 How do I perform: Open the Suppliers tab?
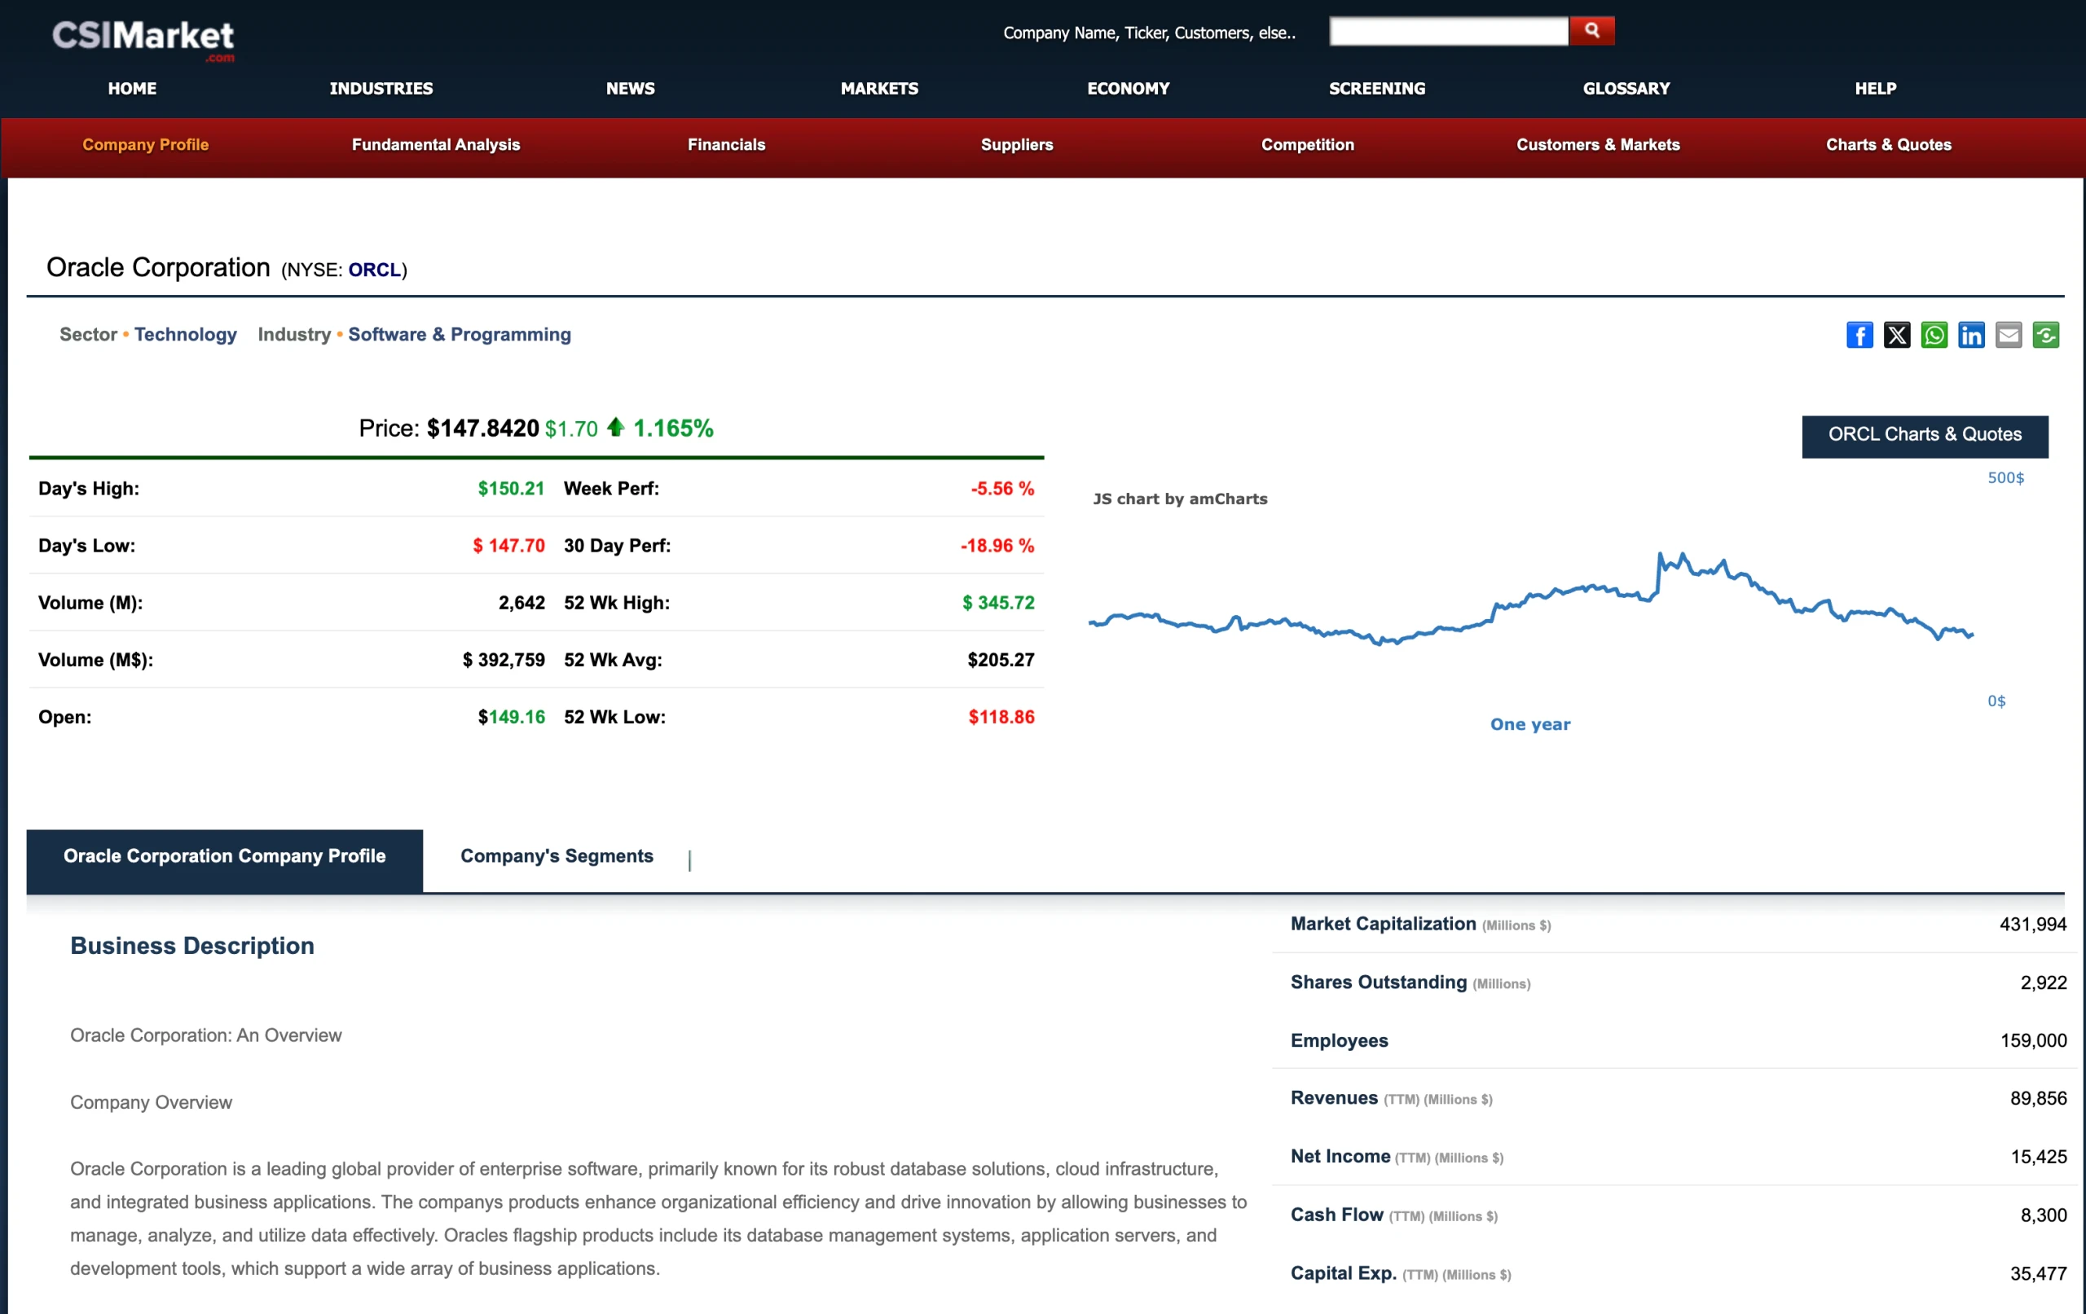click(x=1016, y=145)
